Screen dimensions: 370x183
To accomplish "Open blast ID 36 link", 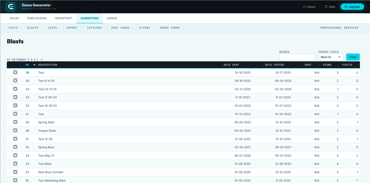I will pos(27,73).
